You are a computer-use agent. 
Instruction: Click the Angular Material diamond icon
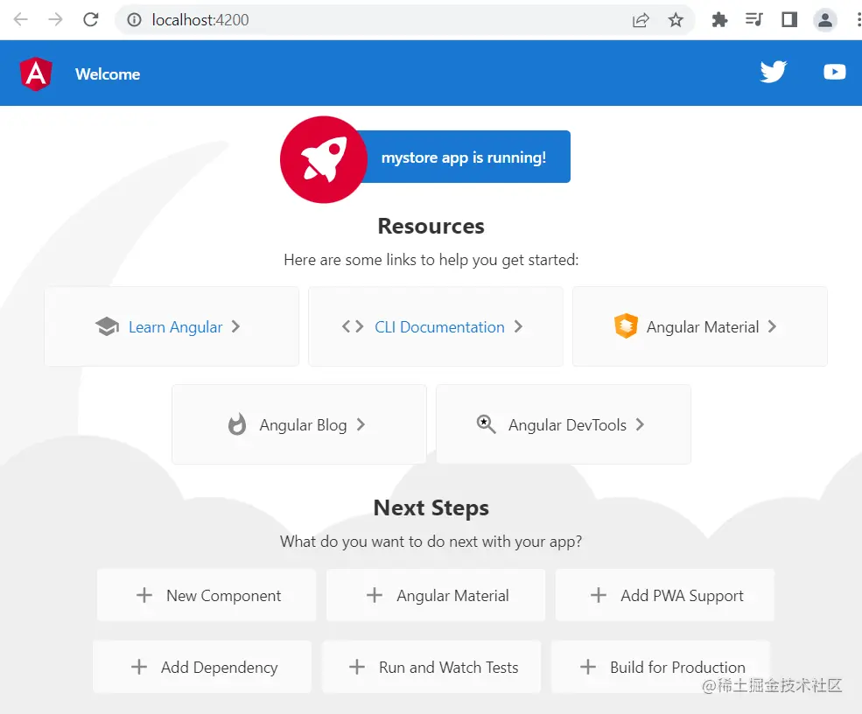[x=627, y=326]
